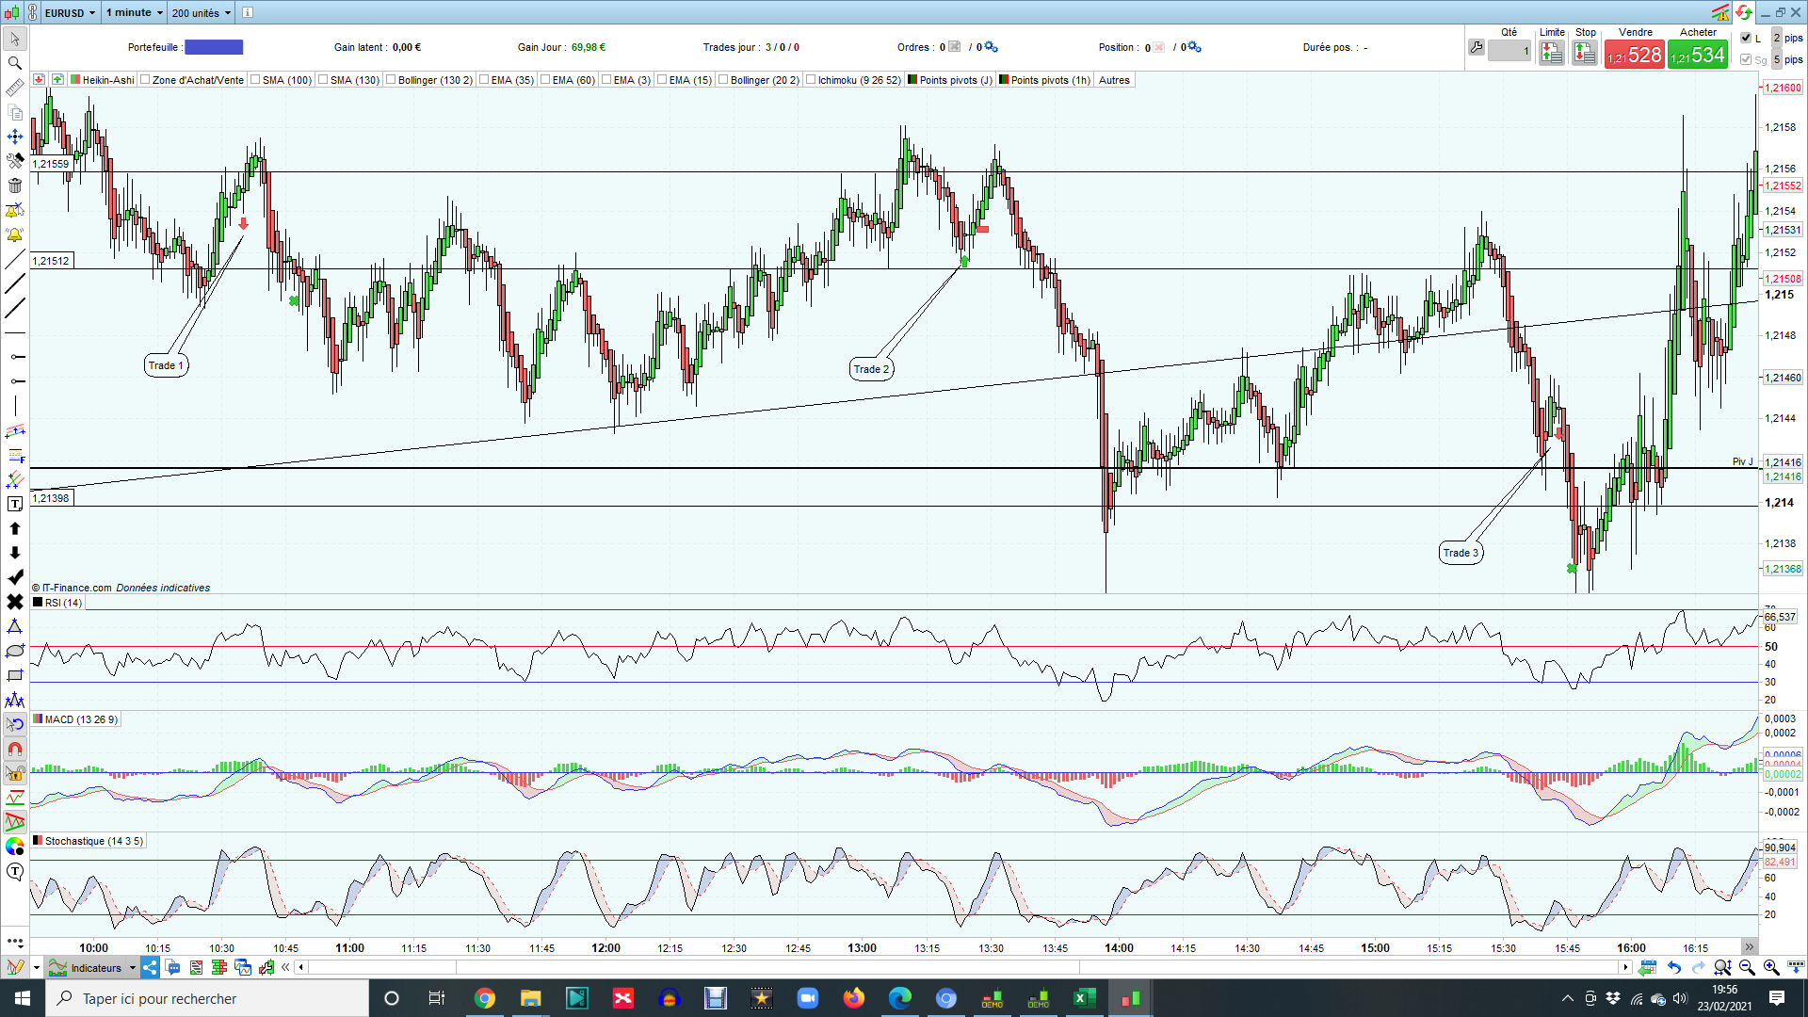Click the zoom out magnifier

(x=1747, y=967)
